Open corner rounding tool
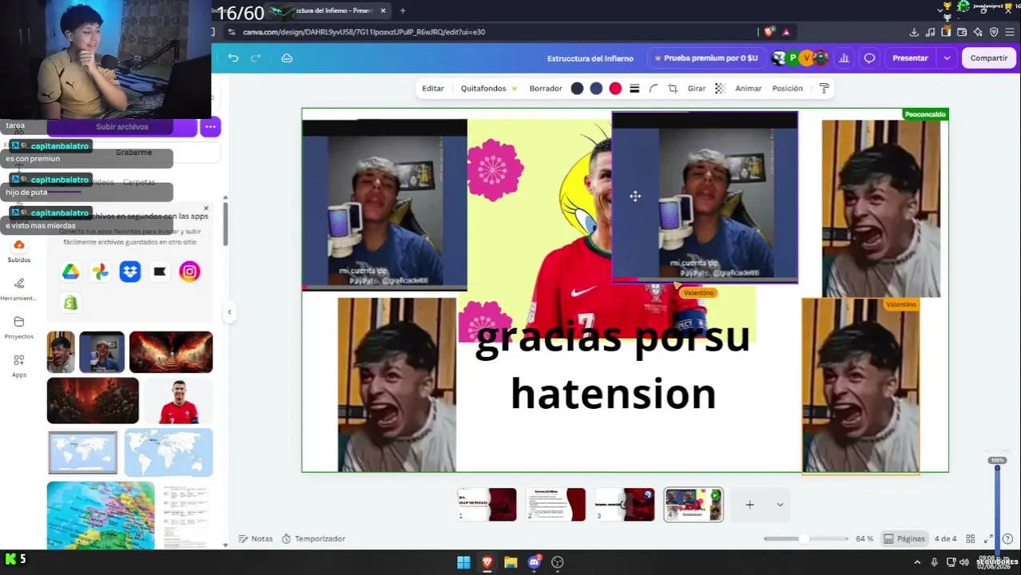1021x575 pixels. 654,89
